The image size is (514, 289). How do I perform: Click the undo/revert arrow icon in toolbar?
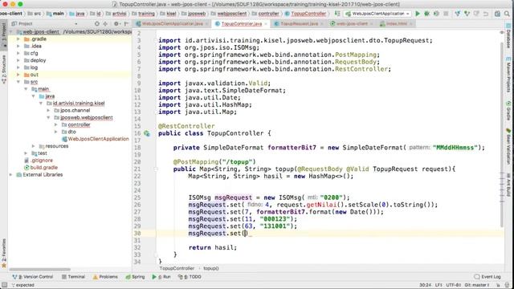coord(486,14)
